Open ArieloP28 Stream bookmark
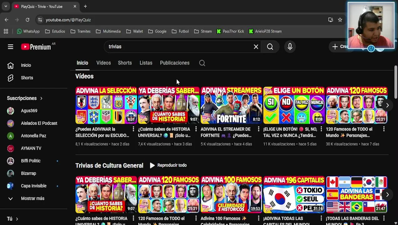The image size is (398, 225). click(265, 31)
